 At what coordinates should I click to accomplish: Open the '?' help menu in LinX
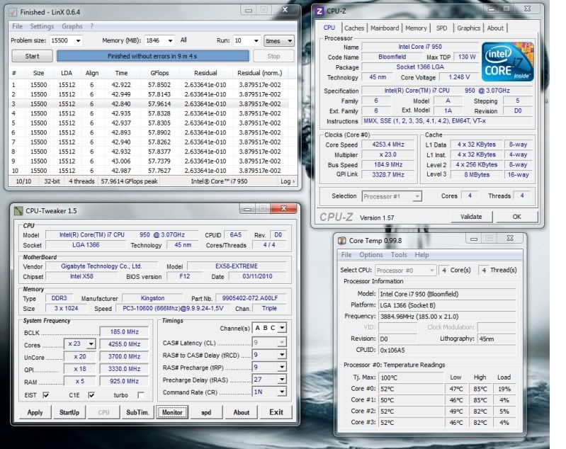click(91, 27)
